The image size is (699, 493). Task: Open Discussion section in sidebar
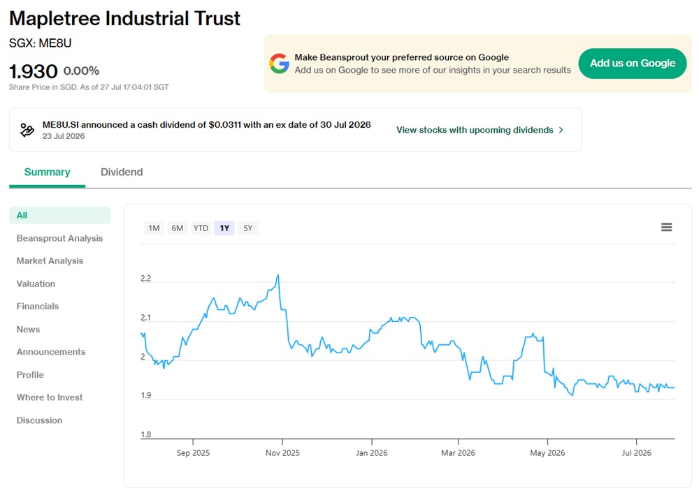click(x=39, y=420)
